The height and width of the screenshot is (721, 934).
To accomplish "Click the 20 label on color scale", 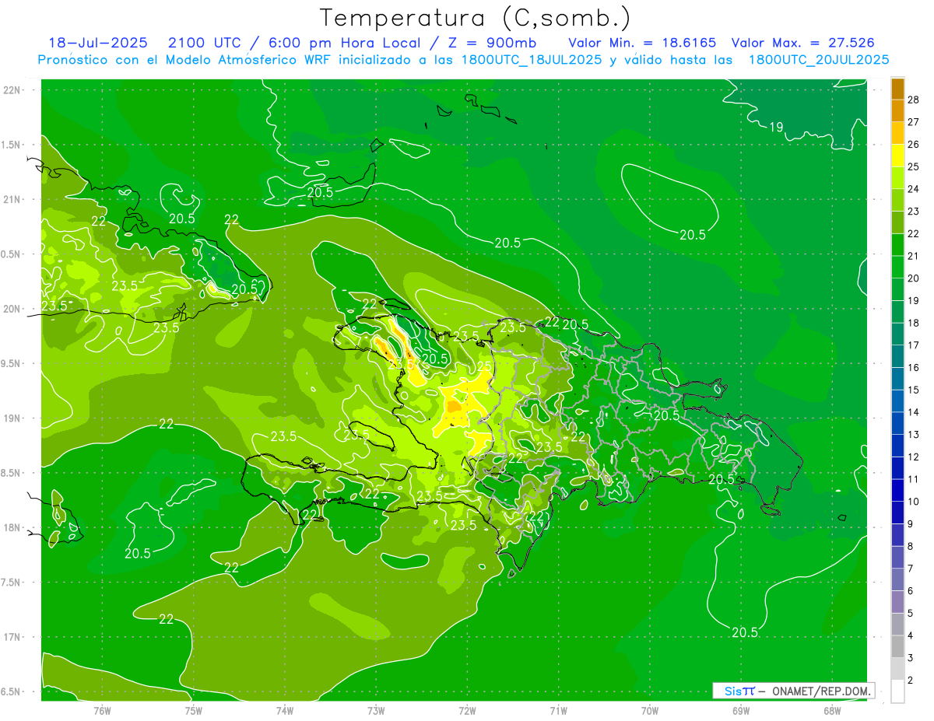I will [914, 278].
